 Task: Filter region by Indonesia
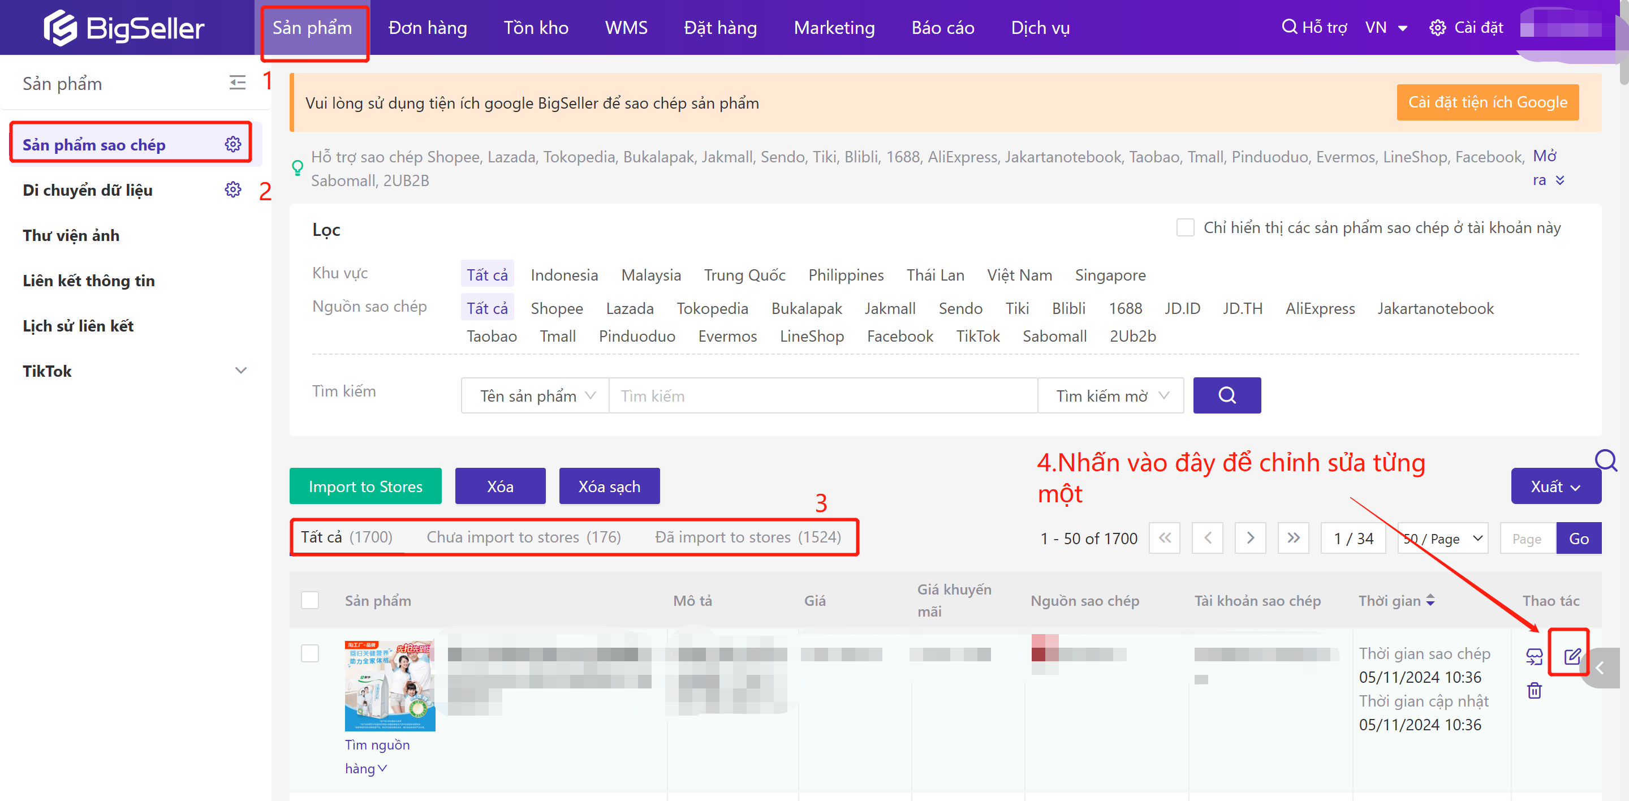(x=564, y=275)
